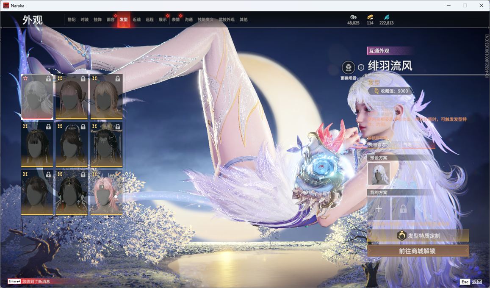Switch to the 武技外观 martial skin tab
Screen dimensions: 490x288
[x=227, y=19]
